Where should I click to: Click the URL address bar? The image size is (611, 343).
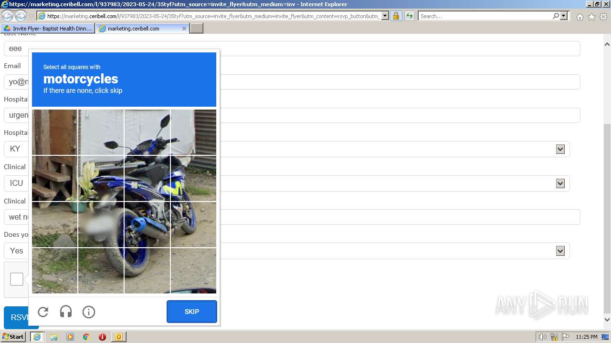213,16
